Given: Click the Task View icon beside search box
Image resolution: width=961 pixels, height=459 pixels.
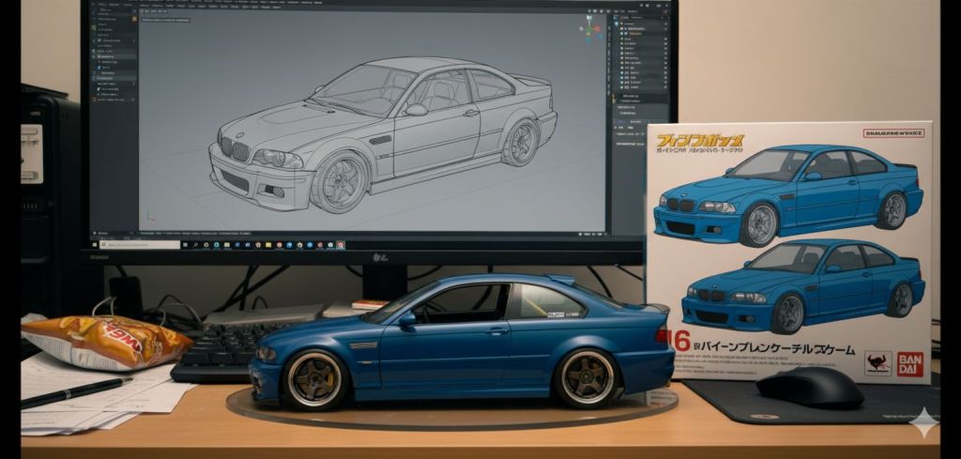Looking at the screenshot, I should (188, 244).
